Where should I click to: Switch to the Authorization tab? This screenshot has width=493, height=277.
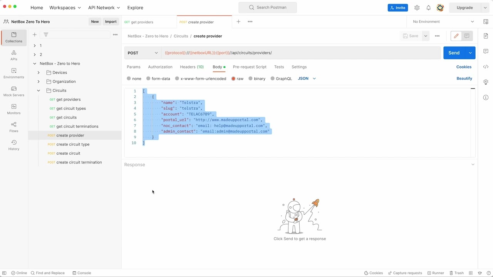click(160, 67)
